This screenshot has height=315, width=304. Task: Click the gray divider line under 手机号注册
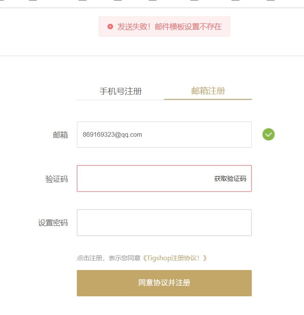(x=121, y=100)
